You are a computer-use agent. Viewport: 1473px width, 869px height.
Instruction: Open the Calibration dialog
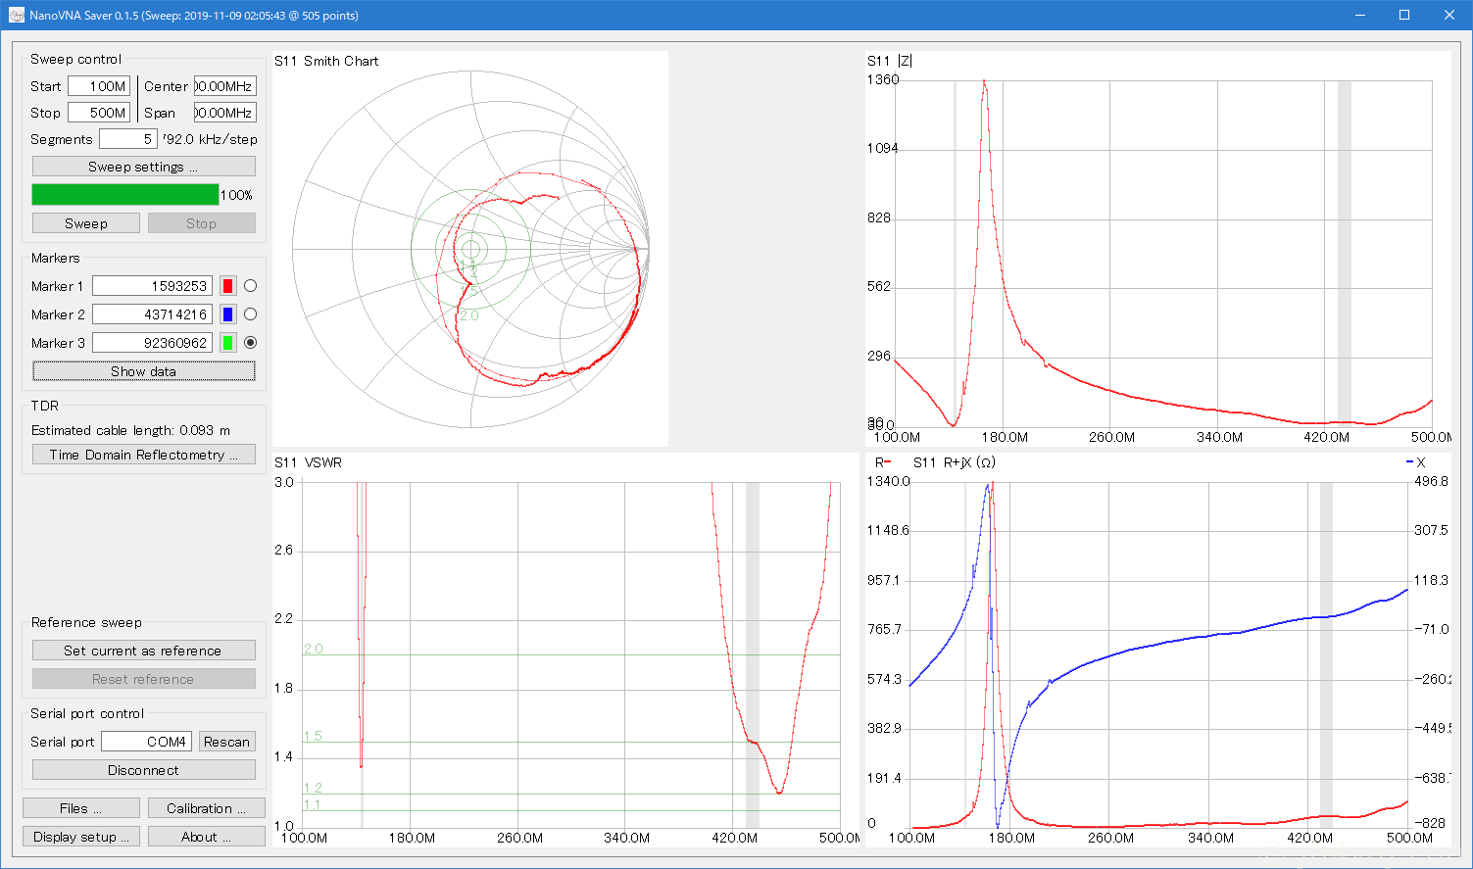[x=207, y=808]
